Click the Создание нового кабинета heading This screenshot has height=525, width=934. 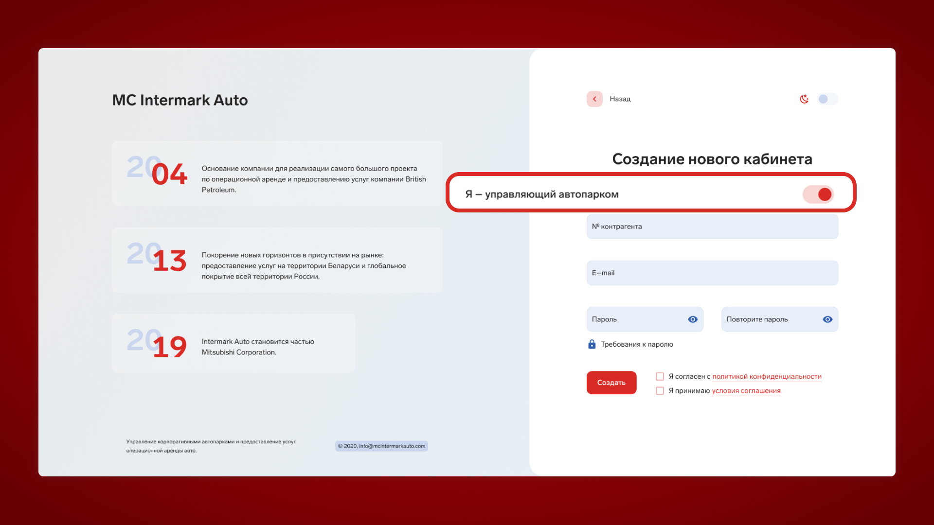712,159
